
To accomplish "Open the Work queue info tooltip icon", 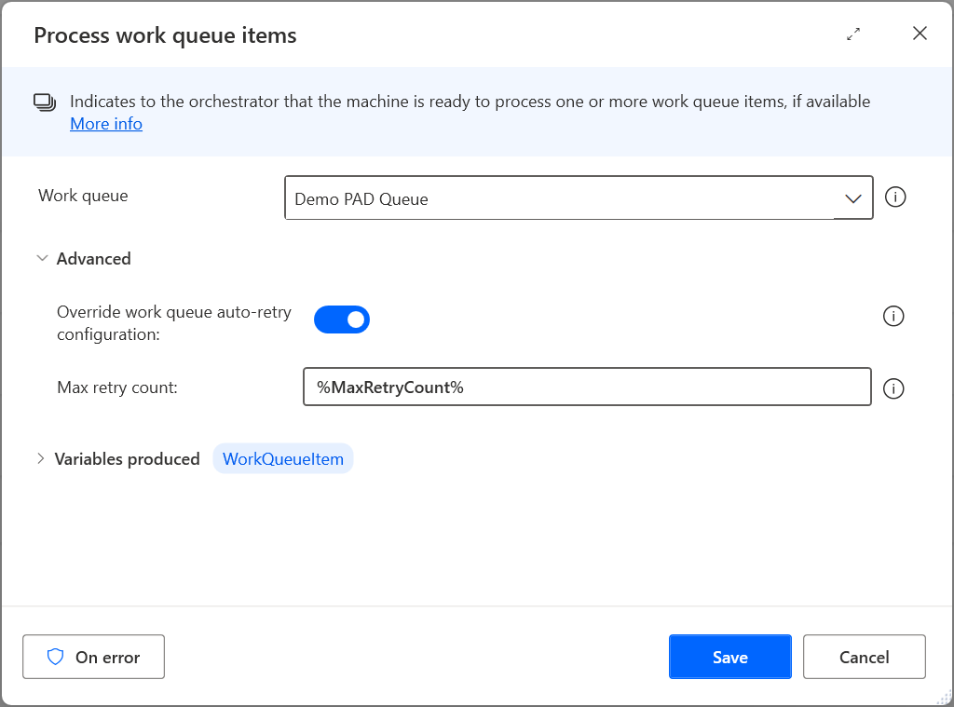I will coord(893,197).
